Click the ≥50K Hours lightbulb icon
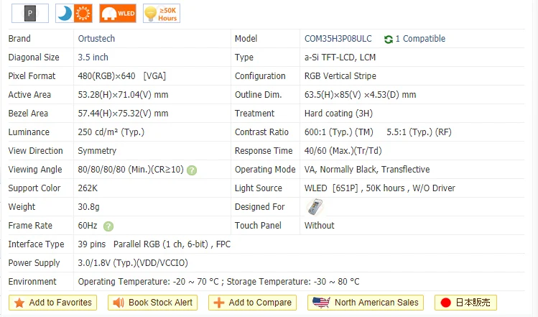 162,14
